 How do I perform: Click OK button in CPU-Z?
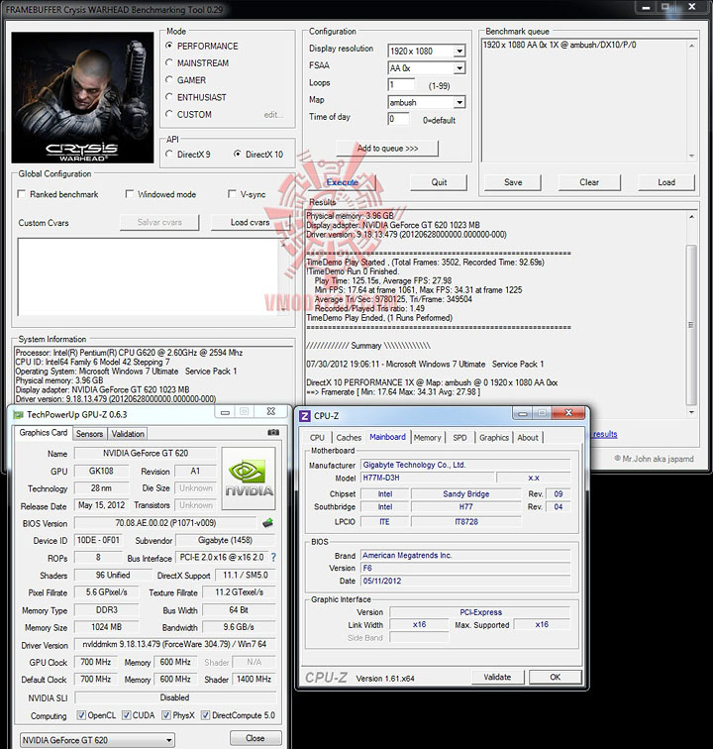tap(556, 677)
